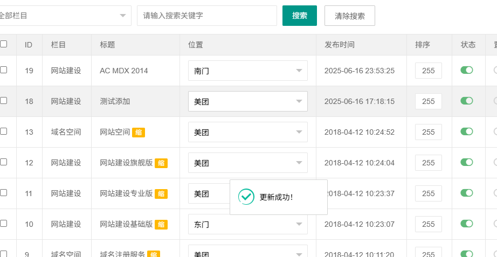Expand the 南门 position dropdown for AC MDX 2014

[x=247, y=71]
